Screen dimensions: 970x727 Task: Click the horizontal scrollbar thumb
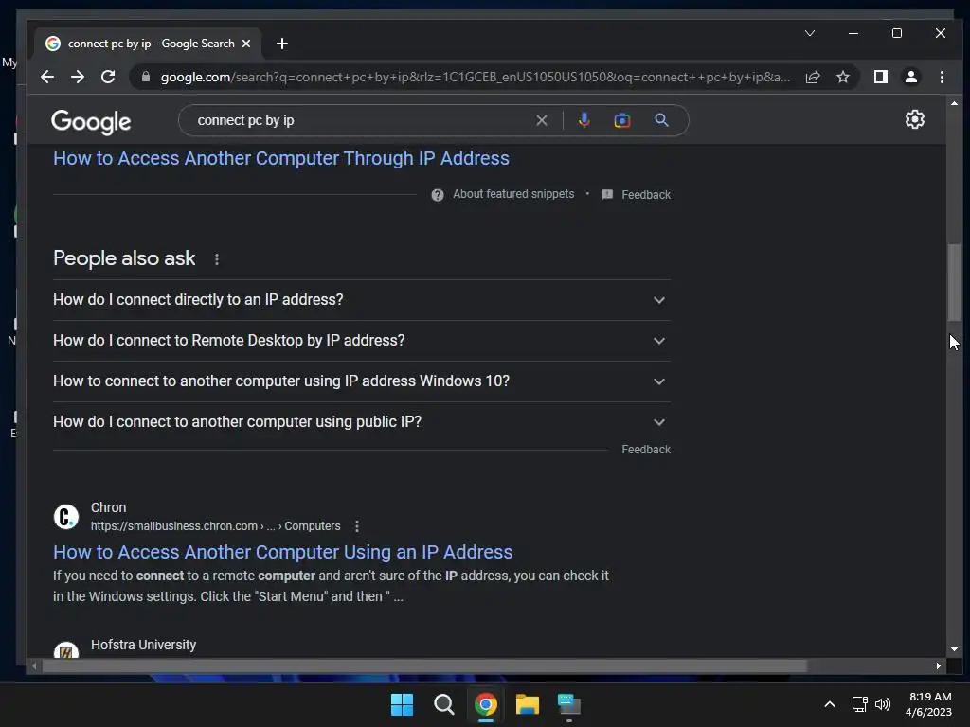[x=424, y=665]
